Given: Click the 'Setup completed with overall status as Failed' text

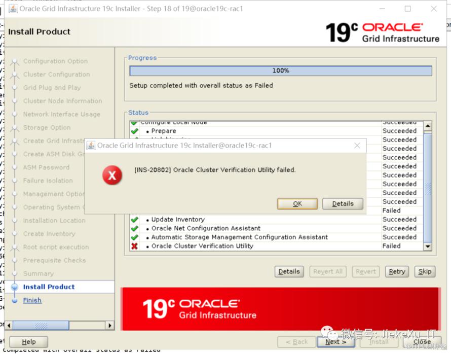Looking at the screenshot, I should pyautogui.click(x=201, y=86).
